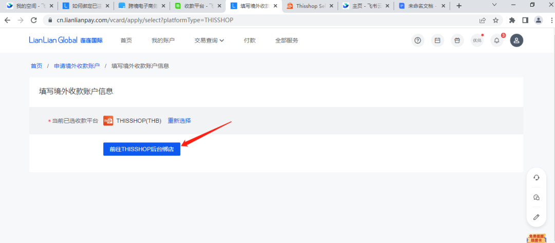Click the pencil feedback icon
The height and width of the screenshot is (243, 555).
pyautogui.click(x=536, y=217)
